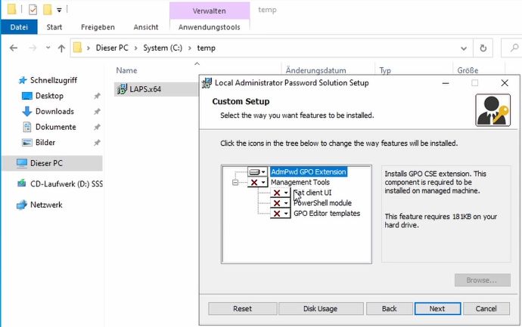Go Back in the setup wizard
Viewport: 522px width, 327px height.
pyautogui.click(x=389, y=309)
